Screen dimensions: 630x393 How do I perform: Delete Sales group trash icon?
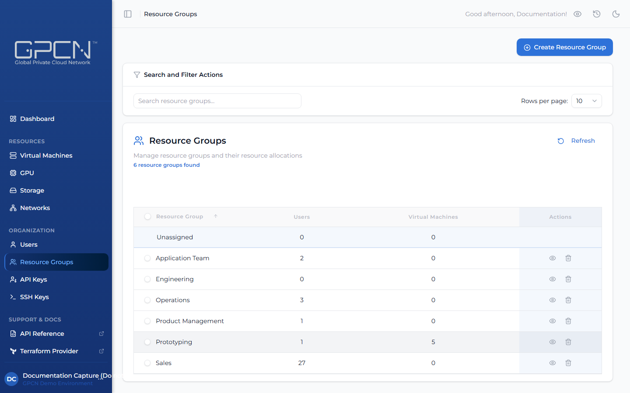tap(568, 363)
